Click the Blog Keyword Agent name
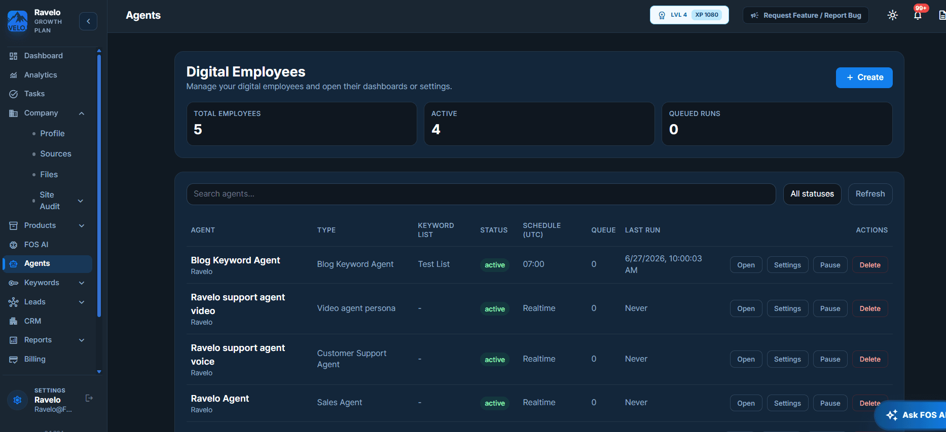 235,260
